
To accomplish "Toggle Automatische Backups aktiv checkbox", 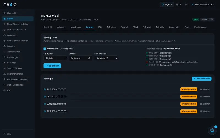I will coord(45,49).
